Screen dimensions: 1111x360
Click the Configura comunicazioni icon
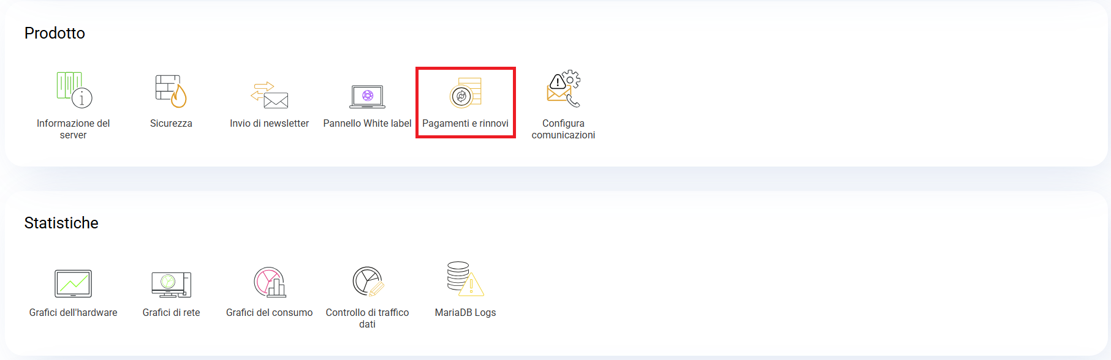[x=563, y=89]
